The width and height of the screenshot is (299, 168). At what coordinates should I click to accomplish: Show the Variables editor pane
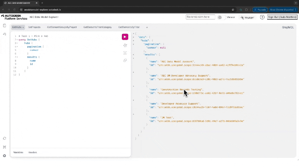(18, 152)
